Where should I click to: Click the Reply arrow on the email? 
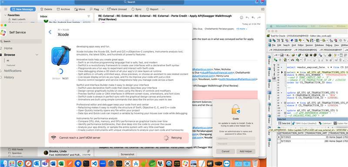(247, 17)
